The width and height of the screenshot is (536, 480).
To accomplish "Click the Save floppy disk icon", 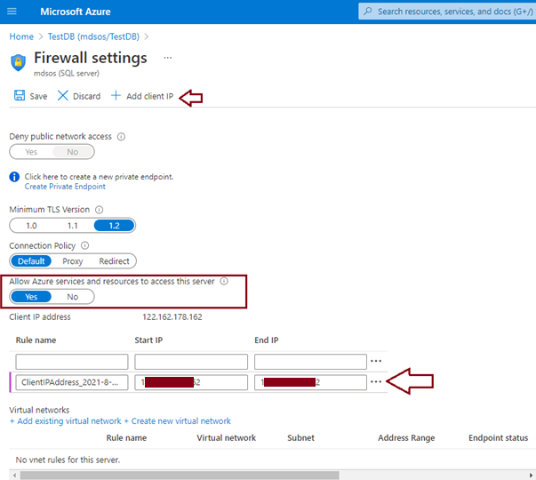I will [20, 95].
